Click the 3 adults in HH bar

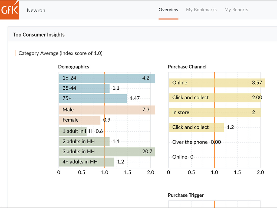tap(105, 152)
